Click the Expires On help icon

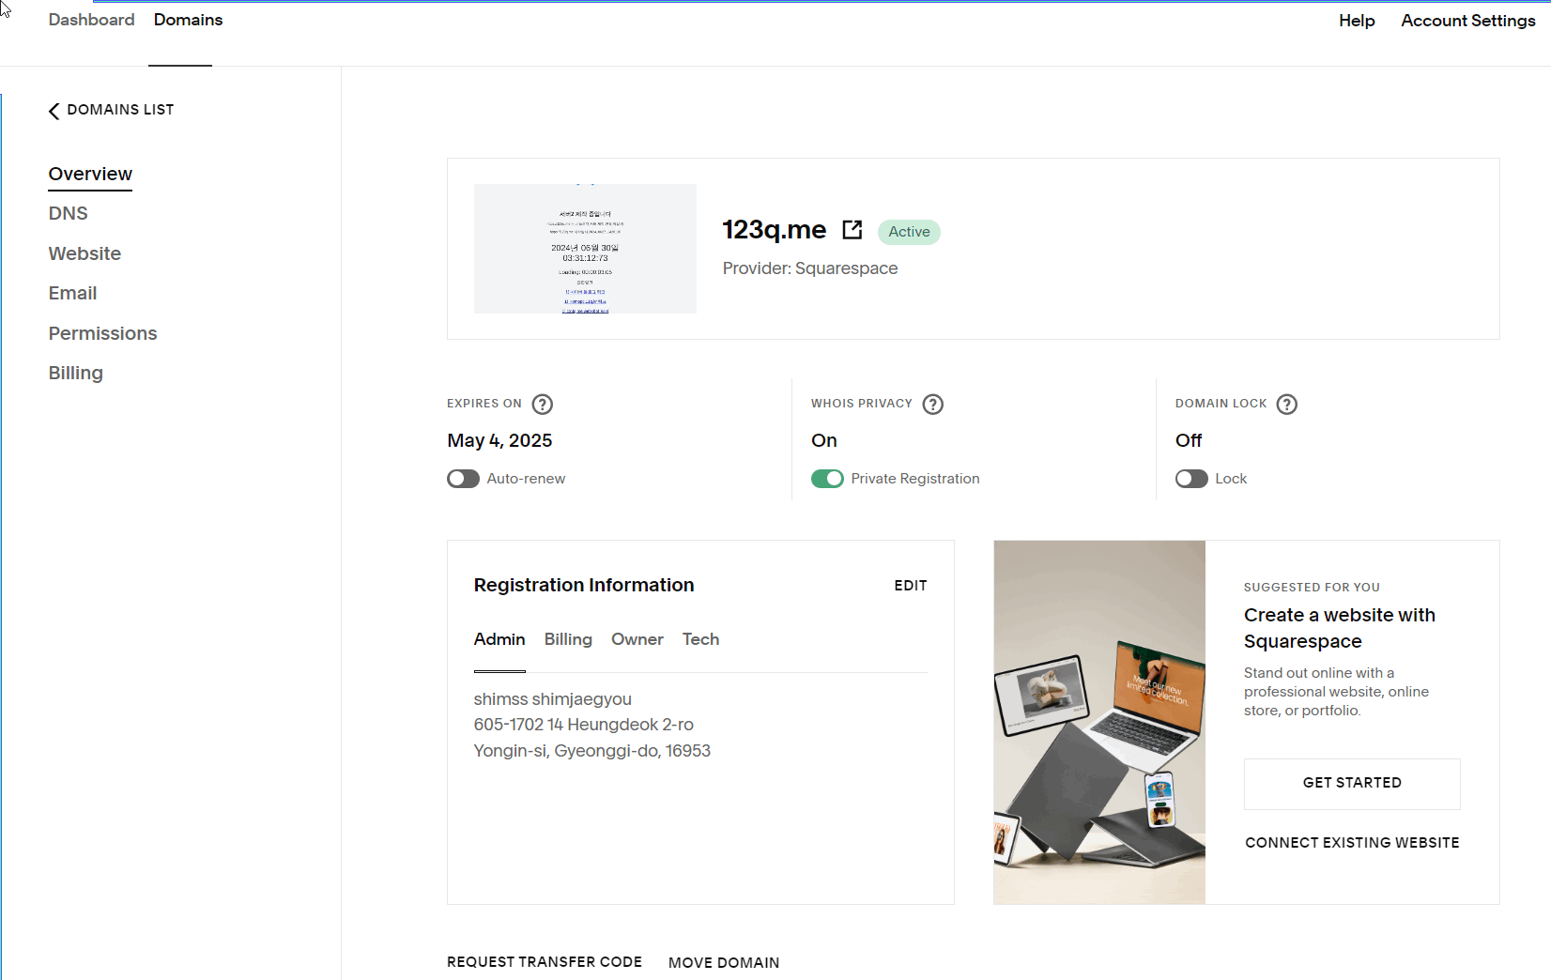543,404
